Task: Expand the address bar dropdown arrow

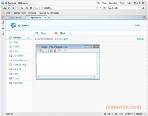Action: (100, 8)
